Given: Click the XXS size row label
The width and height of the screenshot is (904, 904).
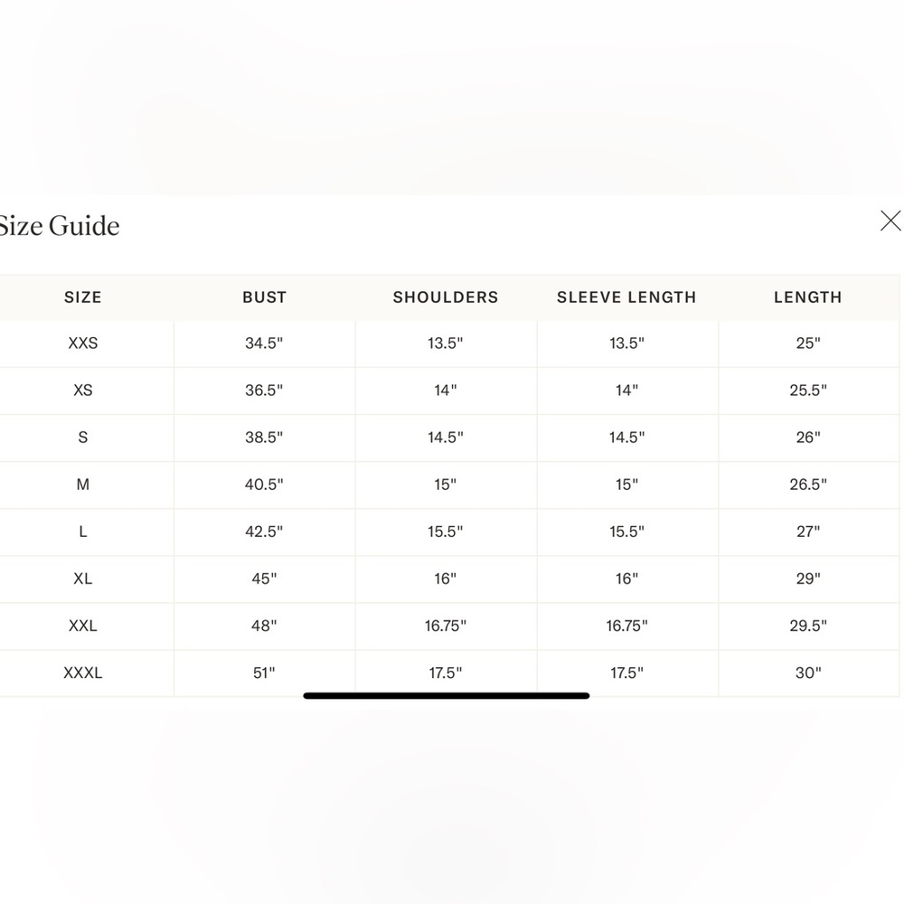Looking at the screenshot, I should coord(83,344).
